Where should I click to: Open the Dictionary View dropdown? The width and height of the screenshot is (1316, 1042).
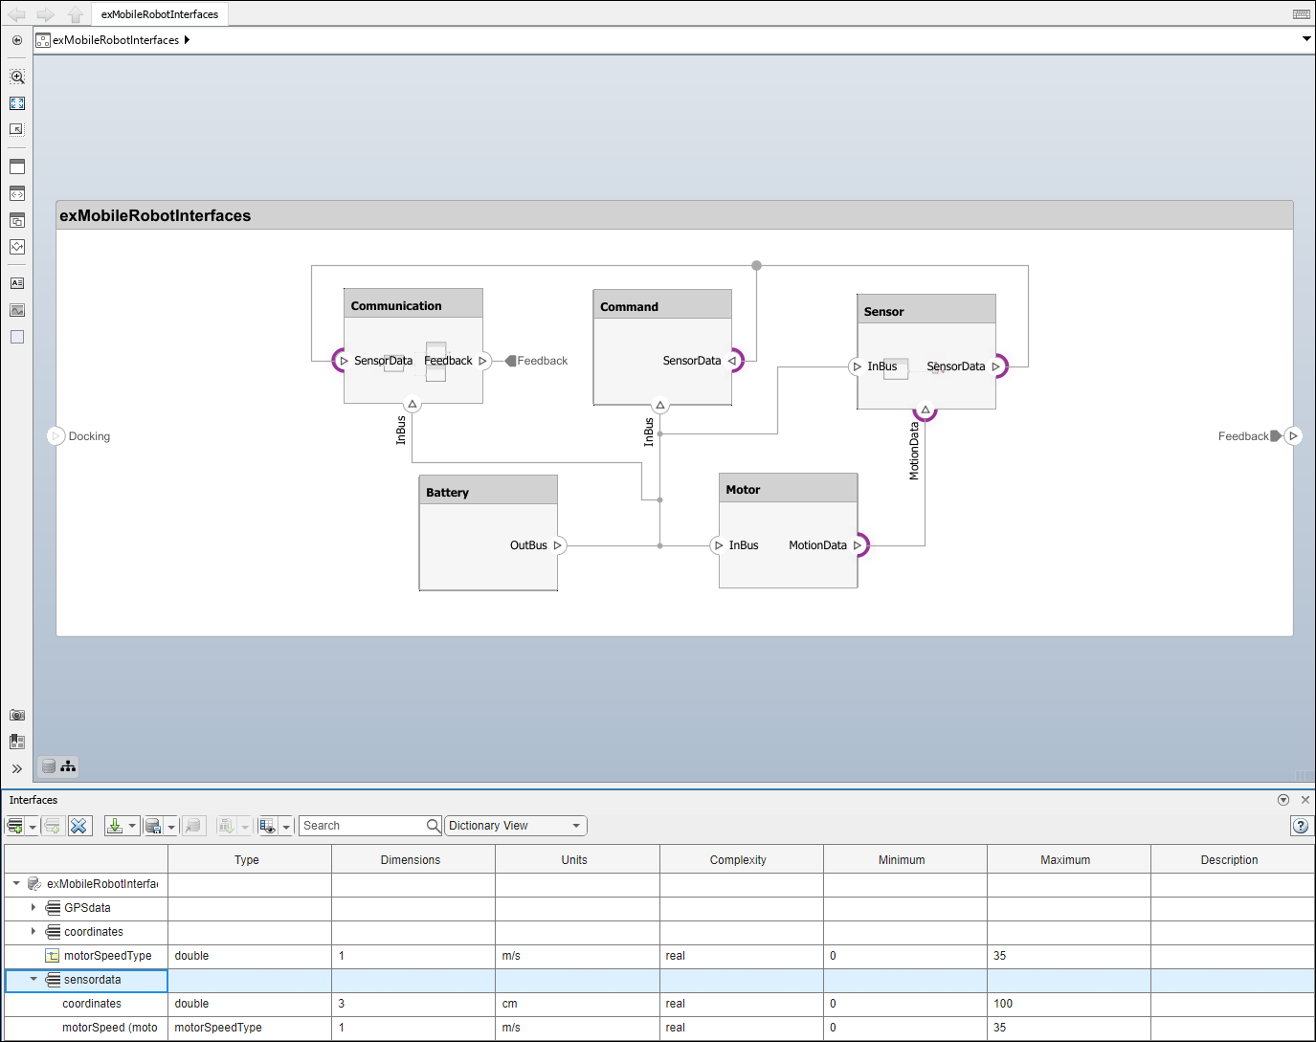tap(515, 825)
